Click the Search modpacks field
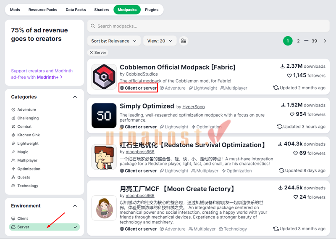 click(208, 26)
